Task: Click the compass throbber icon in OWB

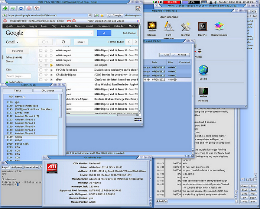Action: point(138,8)
